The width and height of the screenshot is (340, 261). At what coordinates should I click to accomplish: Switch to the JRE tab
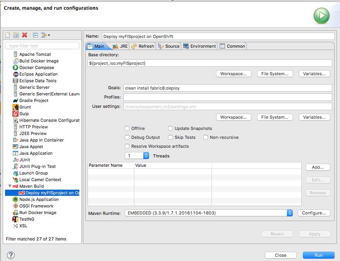point(120,46)
